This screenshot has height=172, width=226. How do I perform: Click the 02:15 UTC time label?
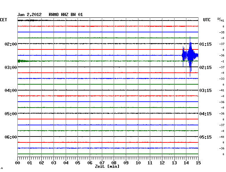point(205,68)
